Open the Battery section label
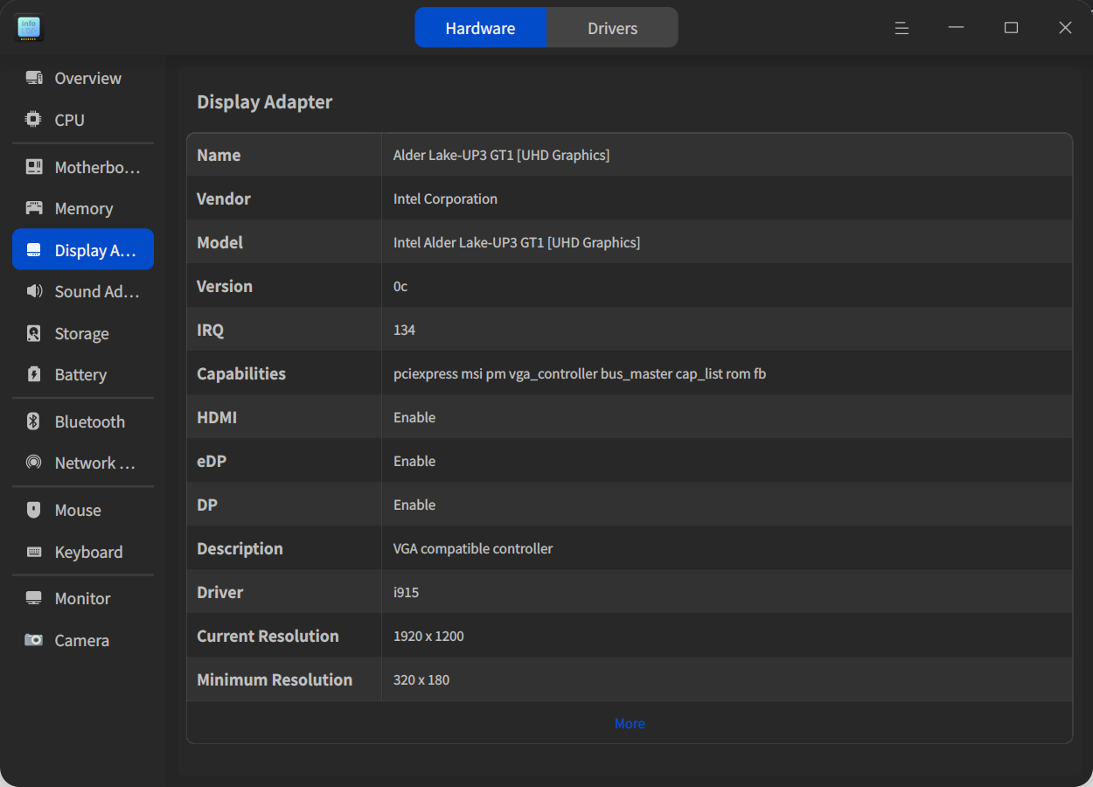The height and width of the screenshot is (787, 1093). (80, 374)
